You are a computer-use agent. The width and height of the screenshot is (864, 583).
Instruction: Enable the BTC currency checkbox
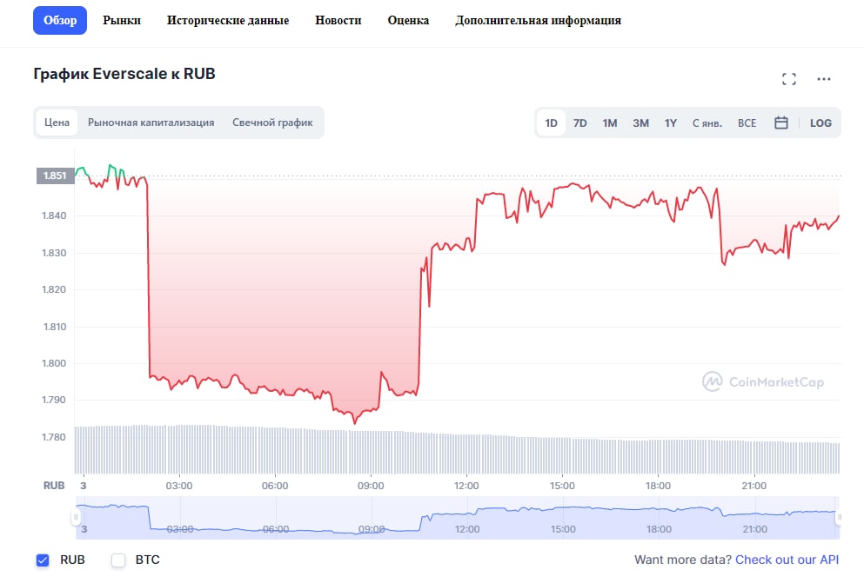pos(119,560)
